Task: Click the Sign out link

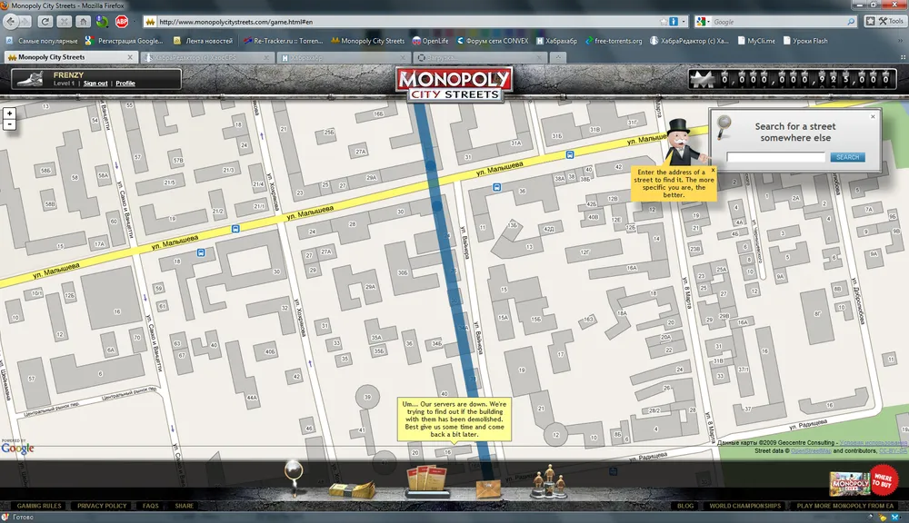Action: pos(95,84)
